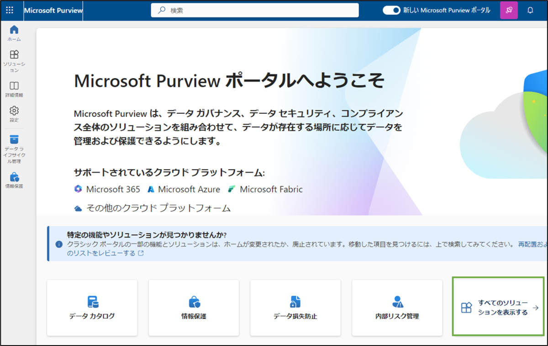Viewport: 548px width, 346px height.
Task: Click サポートされているクラウド プラットフォーム heading
Action: click(169, 172)
